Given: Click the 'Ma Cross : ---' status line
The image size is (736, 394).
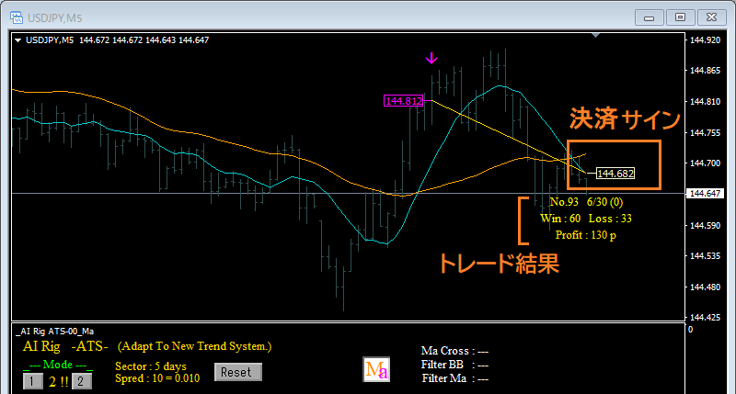Looking at the screenshot, I should coord(454,351).
